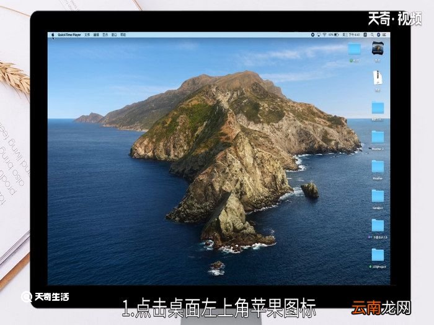Select the Catalina image thumbnail on desktop
Viewport: 434px width, 325px height.
(x=378, y=48)
